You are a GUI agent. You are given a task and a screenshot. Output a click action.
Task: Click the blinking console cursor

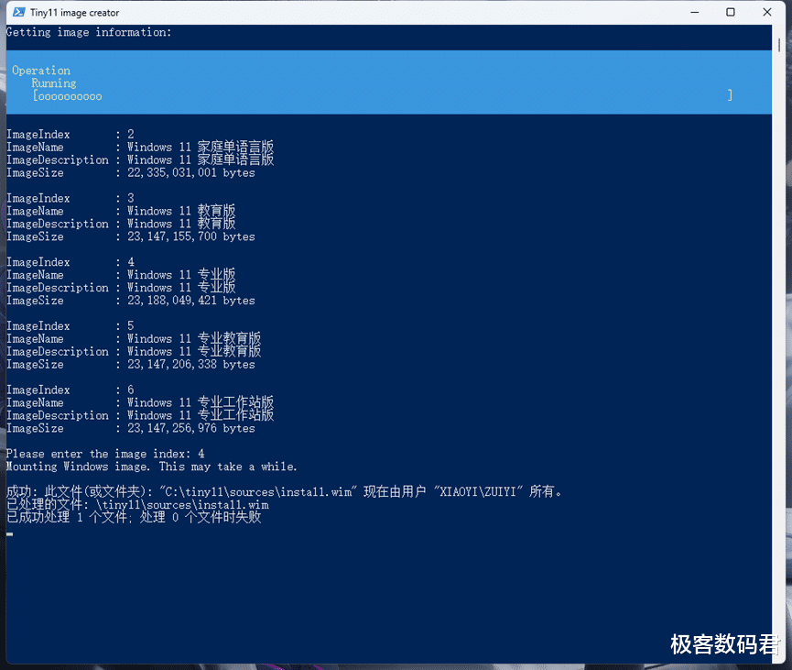[9, 534]
